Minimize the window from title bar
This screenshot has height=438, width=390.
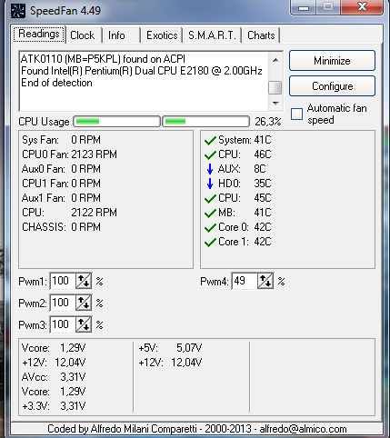(x=304, y=6)
